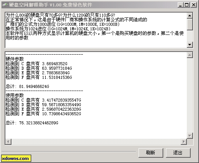The image size is (199, 163).
Task: Click the 刷新 refresh button
Action: [151, 153]
